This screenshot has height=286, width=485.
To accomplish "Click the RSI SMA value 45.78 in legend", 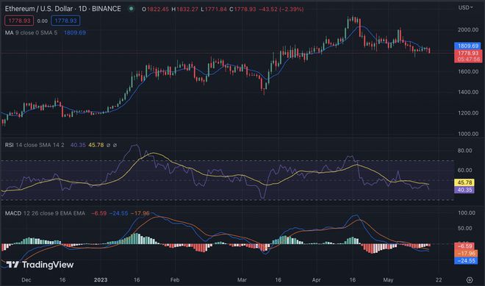I will 96,145.
